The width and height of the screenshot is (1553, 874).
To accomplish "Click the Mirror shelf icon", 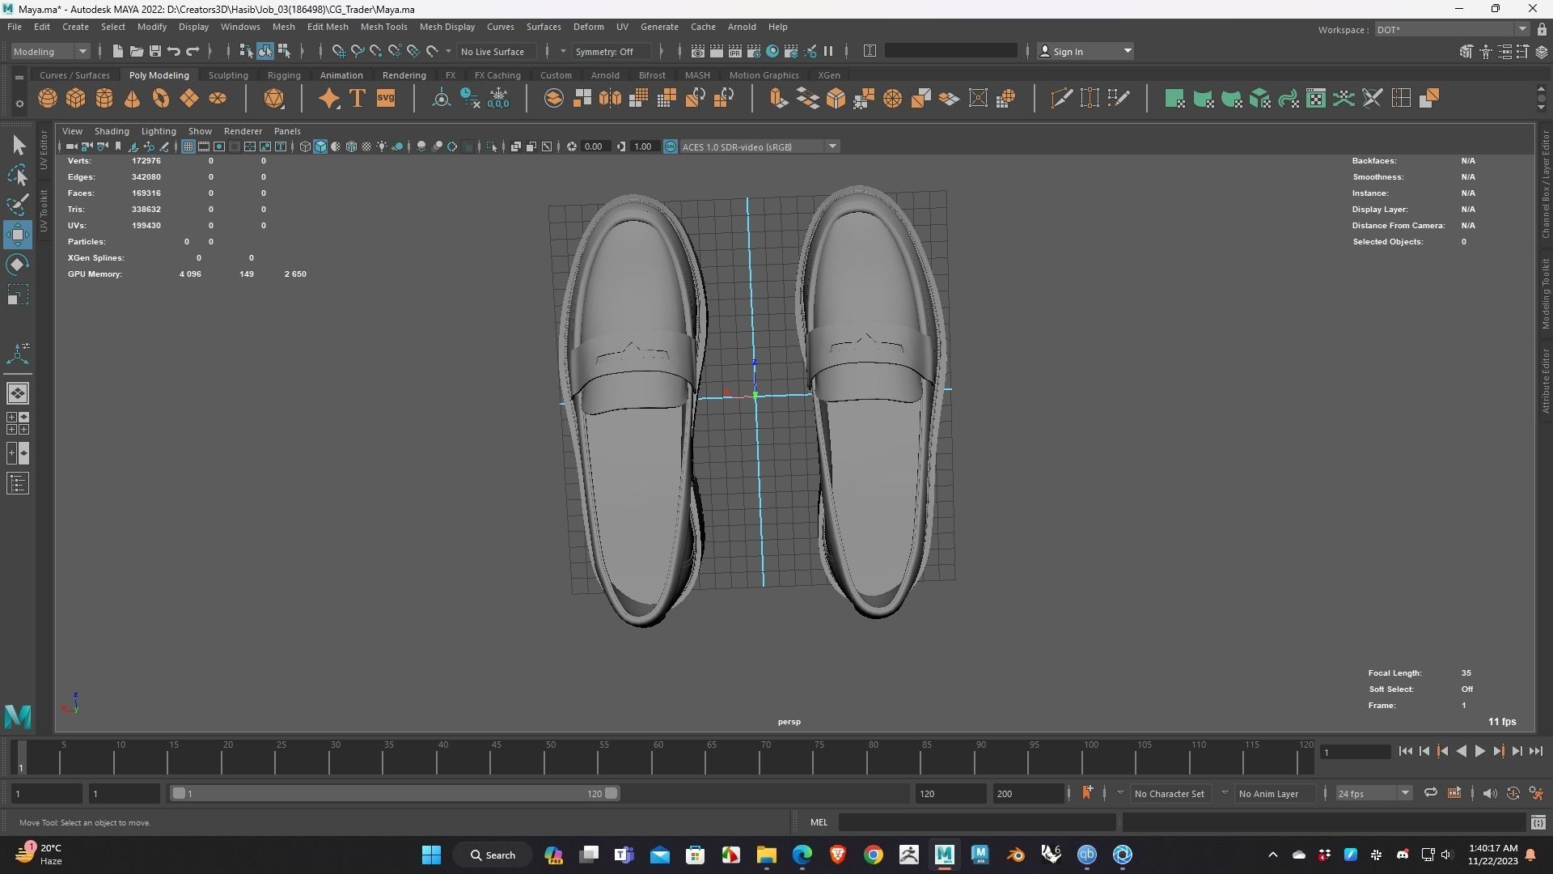I will pos(610,99).
